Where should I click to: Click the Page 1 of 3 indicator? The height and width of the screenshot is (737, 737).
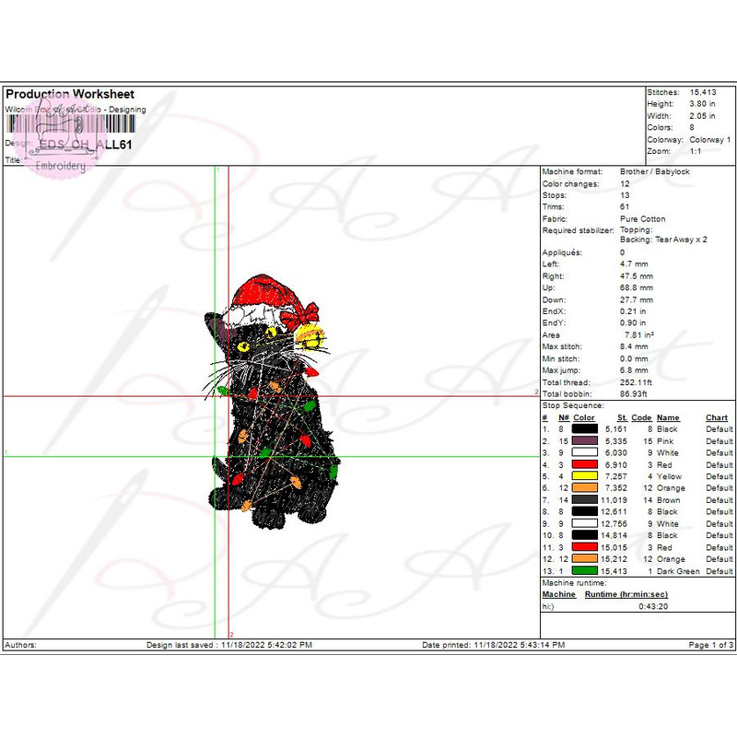tap(711, 645)
